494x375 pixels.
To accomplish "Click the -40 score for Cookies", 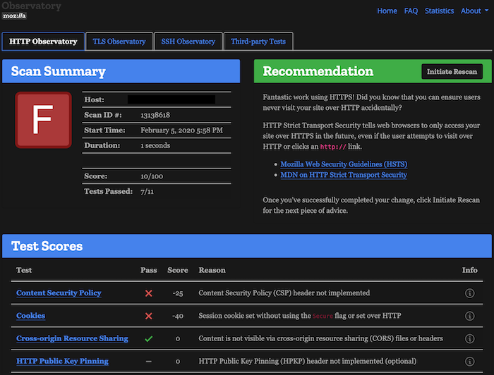I will (x=178, y=316).
